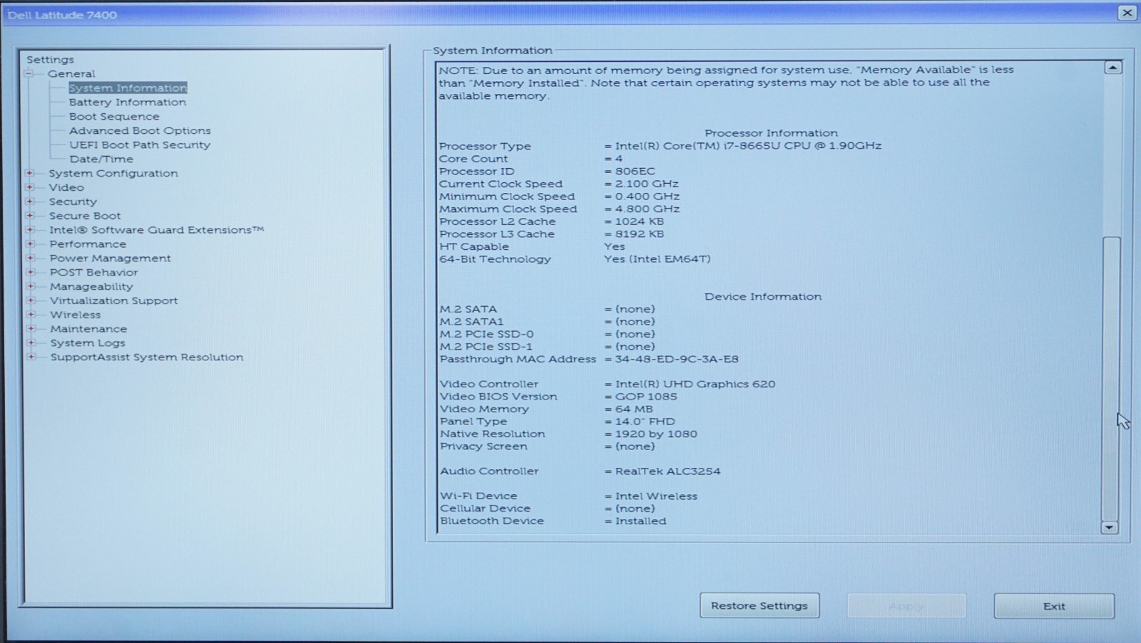
Task: Open Boot Sequence settings
Action: pos(114,116)
